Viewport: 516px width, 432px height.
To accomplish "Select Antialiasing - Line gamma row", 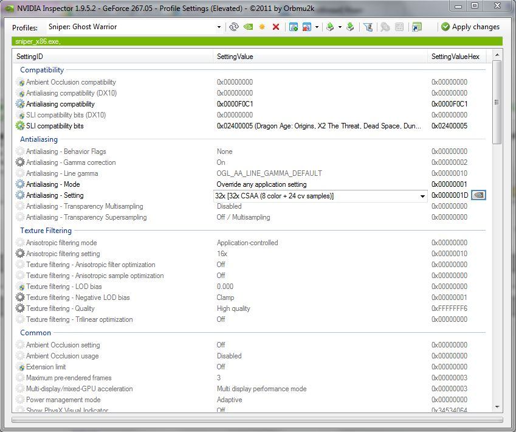I will coord(250,173).
